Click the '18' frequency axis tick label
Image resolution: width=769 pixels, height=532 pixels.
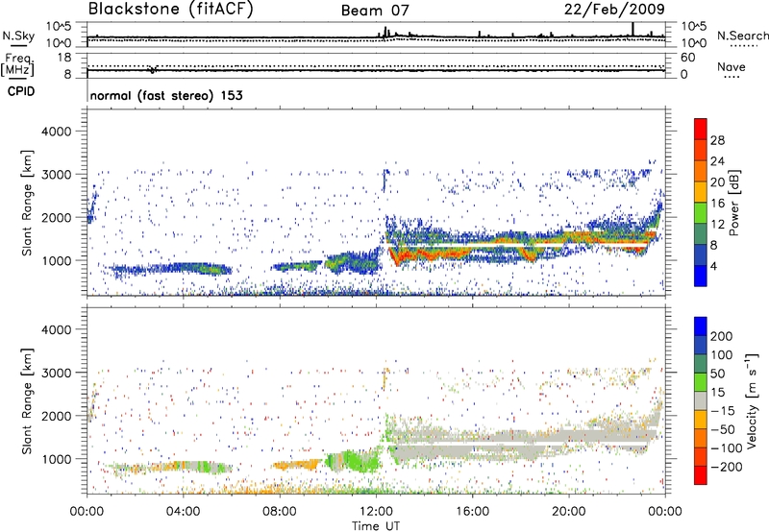[x=64, y=58]
